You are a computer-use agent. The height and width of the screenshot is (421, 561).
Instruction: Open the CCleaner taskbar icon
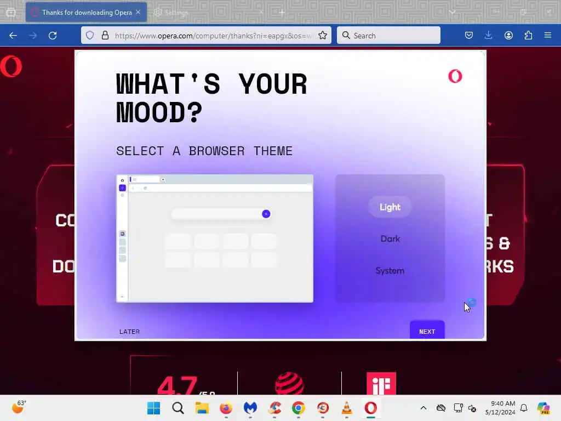click(x=274, y=408)
